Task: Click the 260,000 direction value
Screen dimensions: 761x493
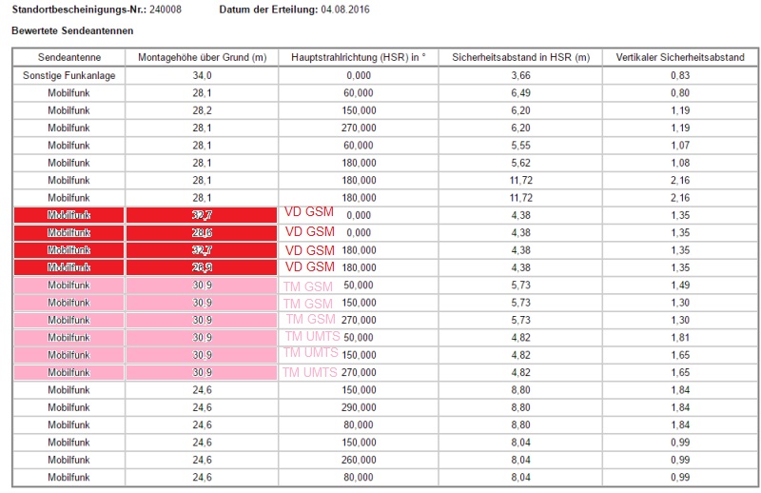Action: point(359,460)
